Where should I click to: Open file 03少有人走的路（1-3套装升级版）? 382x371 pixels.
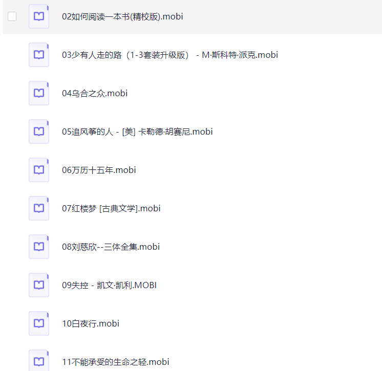point(170,55)
